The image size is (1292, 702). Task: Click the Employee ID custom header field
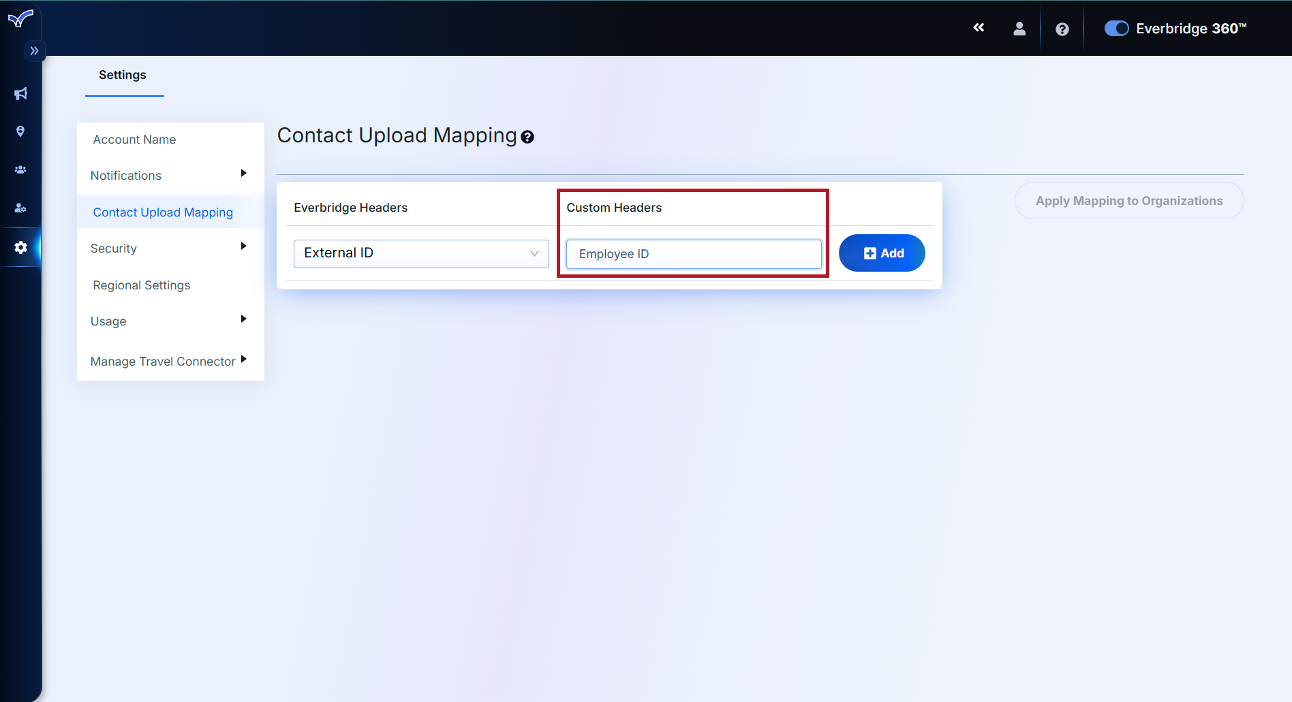tap(694, 254)
